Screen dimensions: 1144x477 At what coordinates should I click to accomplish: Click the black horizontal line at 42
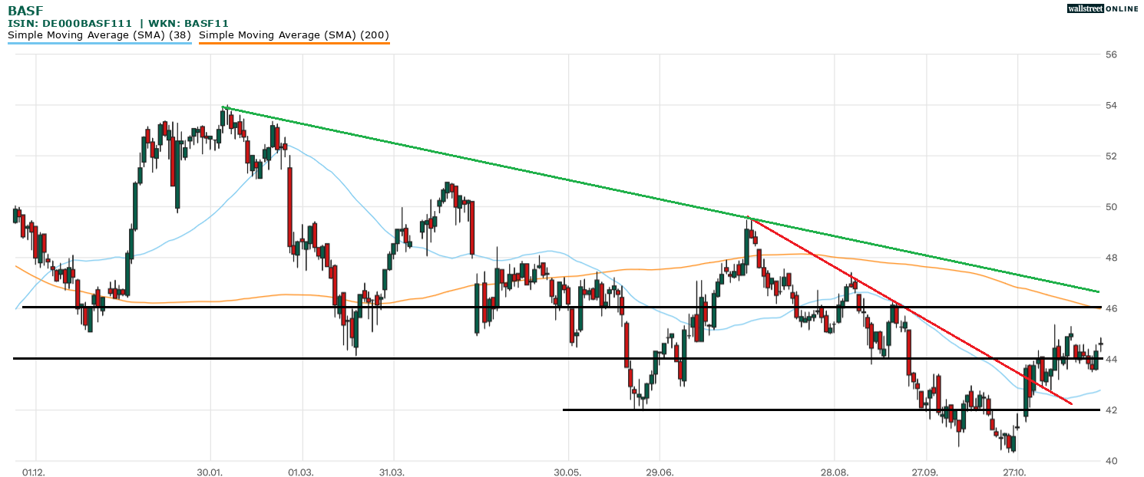pos(768,410)
